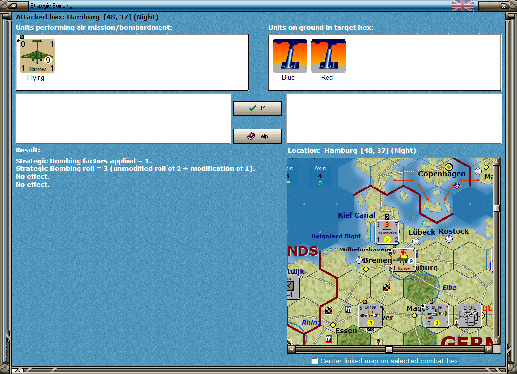
Task: Select the Harrow bomber counter in units list
Action: 37,56
